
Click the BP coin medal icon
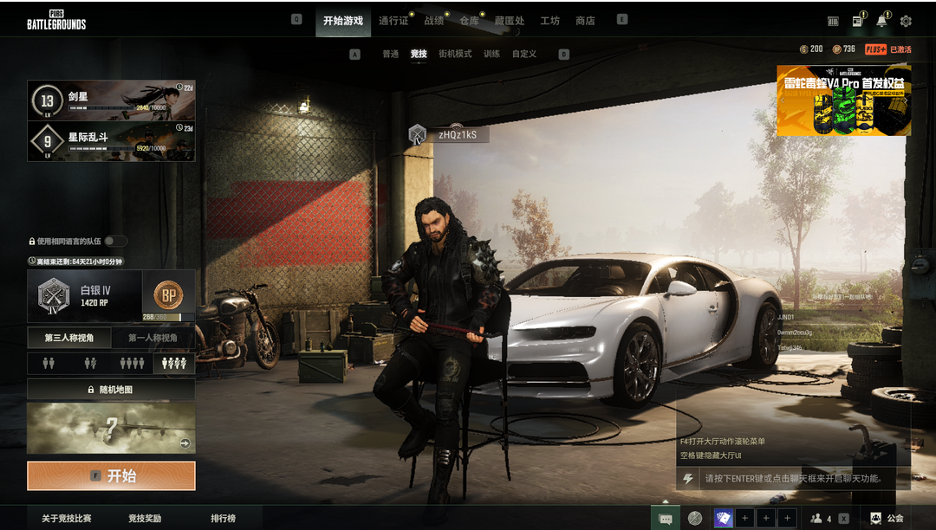pyautogui.click(x=168, y=295)
